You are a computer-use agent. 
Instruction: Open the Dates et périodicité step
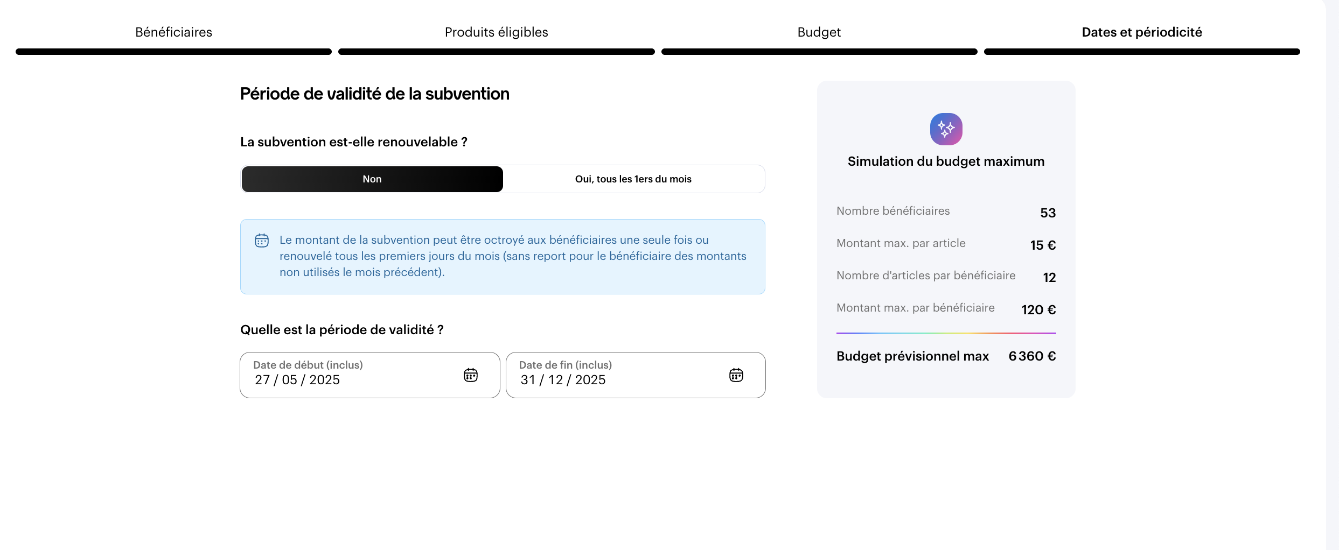[1142, 32]
